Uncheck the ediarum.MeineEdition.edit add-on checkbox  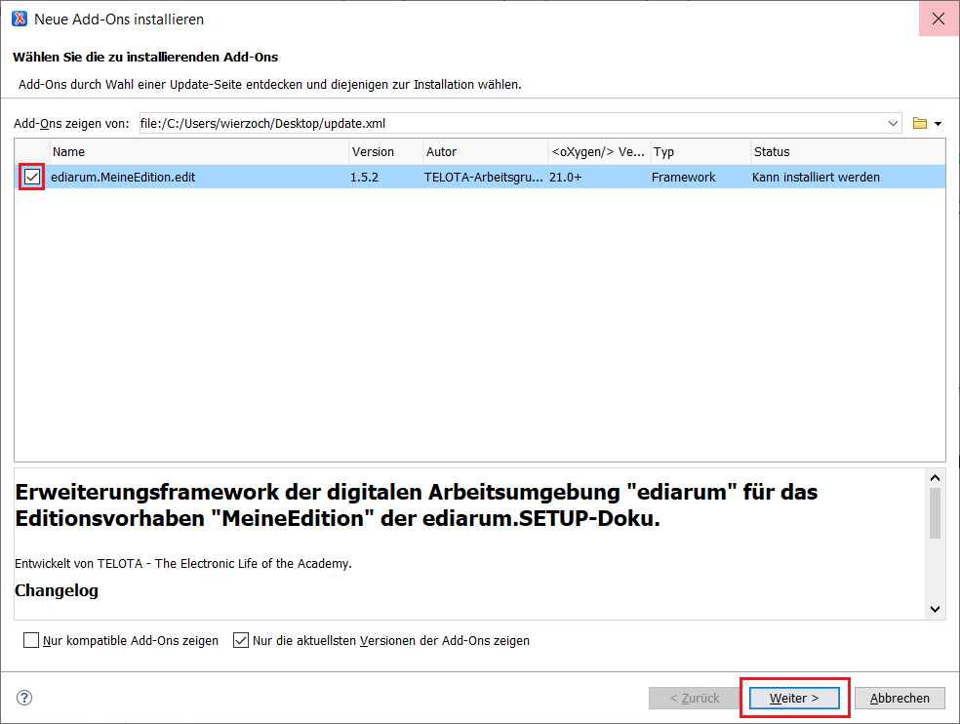coord(32,177)
